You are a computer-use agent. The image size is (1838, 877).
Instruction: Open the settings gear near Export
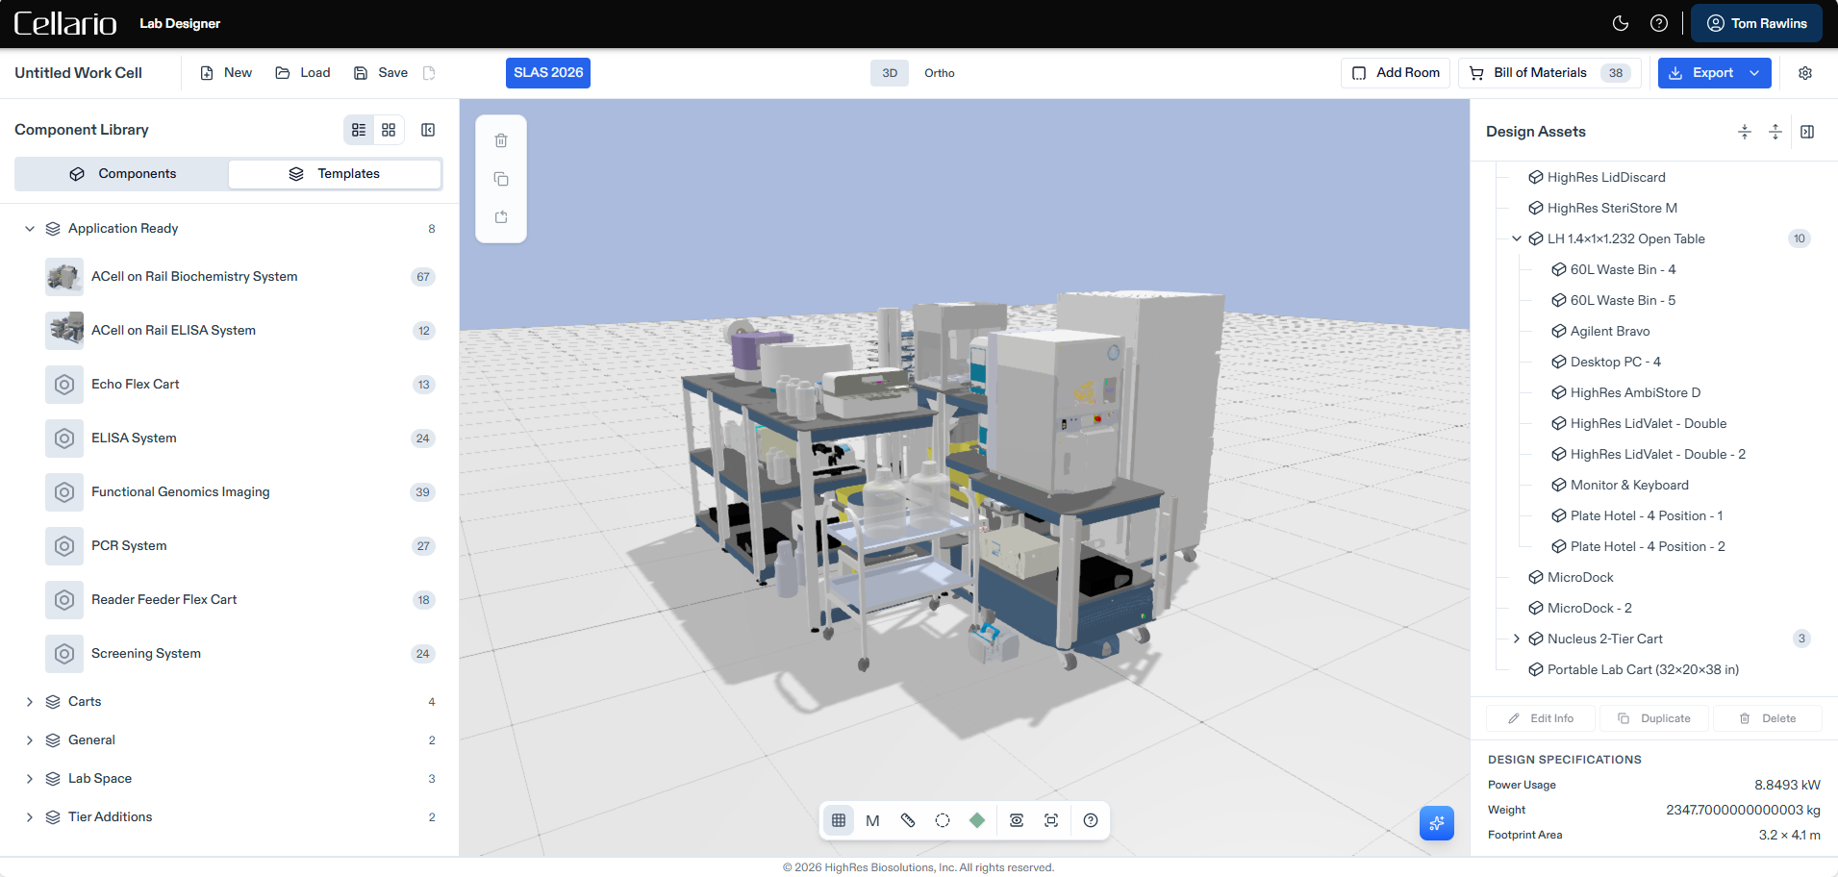tap(1805, 73)
